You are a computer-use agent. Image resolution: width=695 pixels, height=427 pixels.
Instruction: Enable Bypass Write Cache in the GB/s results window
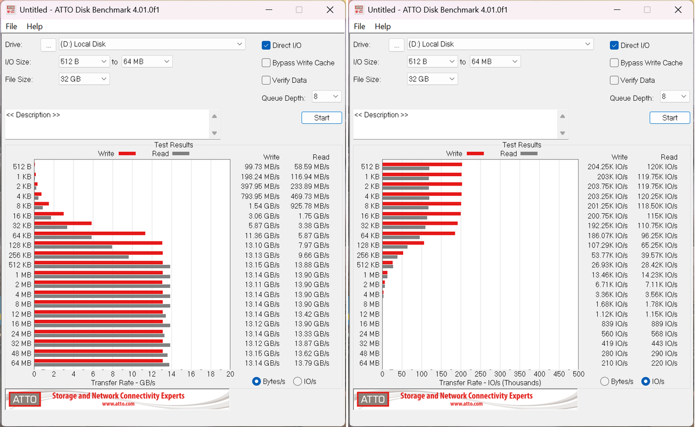(x=266, y=63)
